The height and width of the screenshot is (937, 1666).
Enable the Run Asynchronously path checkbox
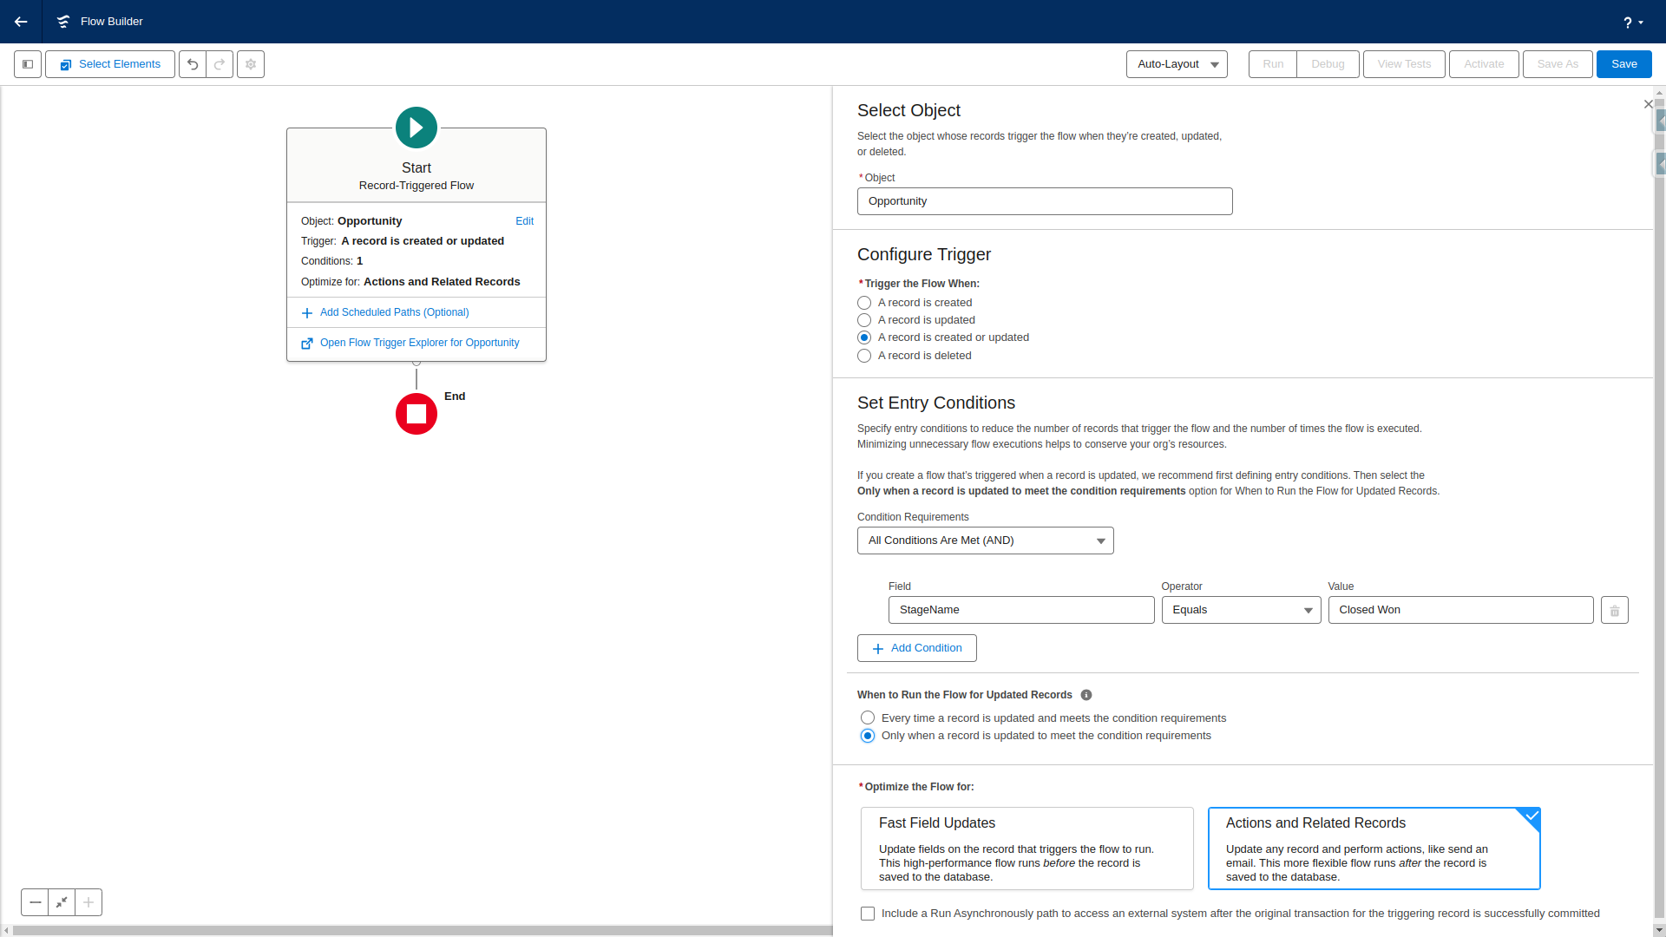[x=868, y=913]
